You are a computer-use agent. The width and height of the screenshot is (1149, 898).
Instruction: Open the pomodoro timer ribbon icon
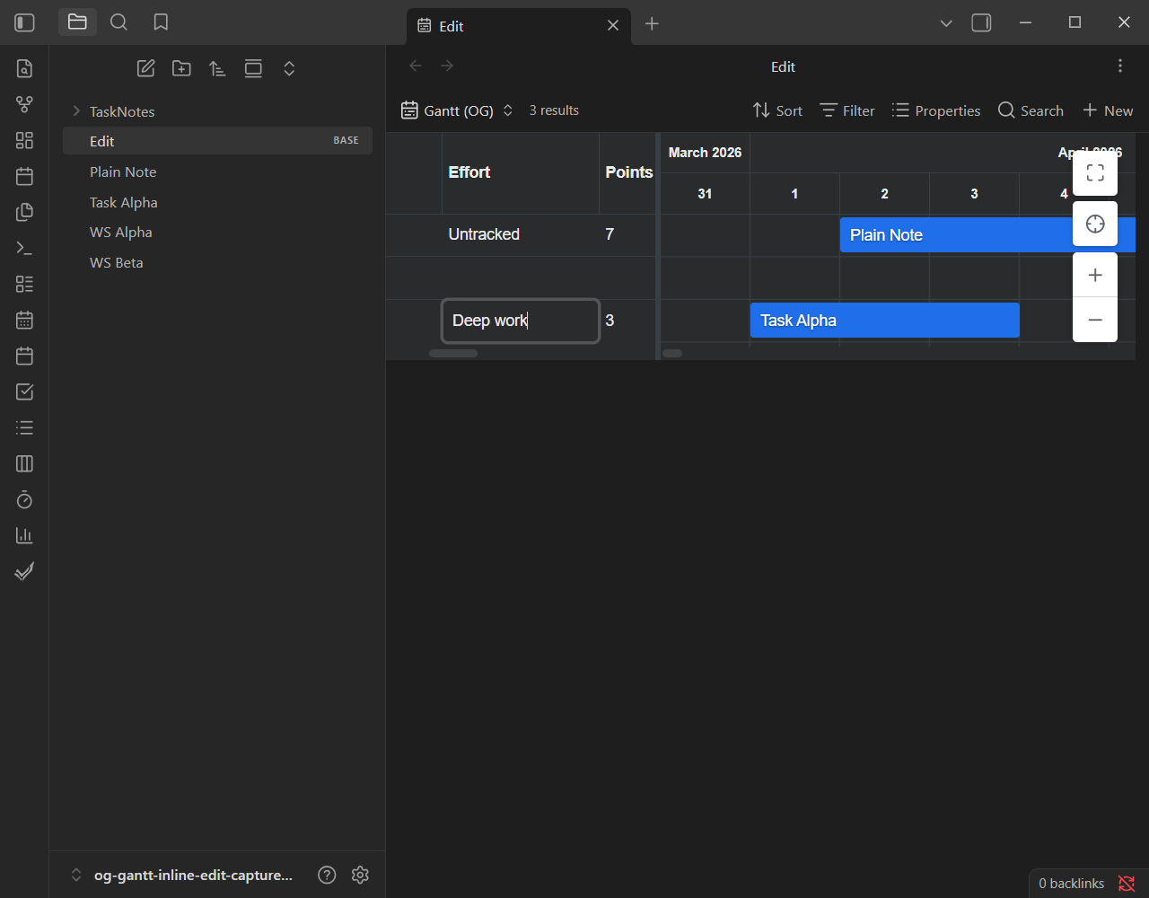pyautogui.click(x=24, y=499)
